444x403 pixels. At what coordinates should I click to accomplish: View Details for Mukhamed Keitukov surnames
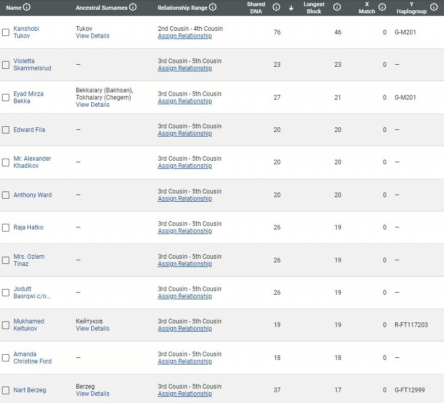pyautogui.click(x=92, y=329)
